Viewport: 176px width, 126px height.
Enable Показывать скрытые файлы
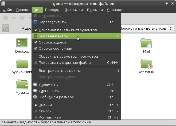pos(36,63)
